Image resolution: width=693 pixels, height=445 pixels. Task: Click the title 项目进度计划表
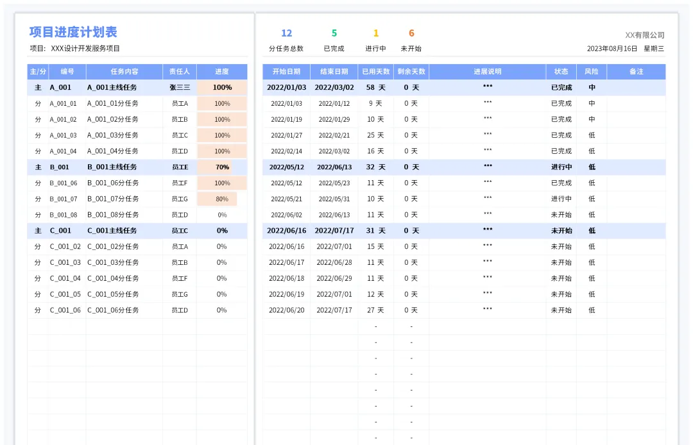73,32
